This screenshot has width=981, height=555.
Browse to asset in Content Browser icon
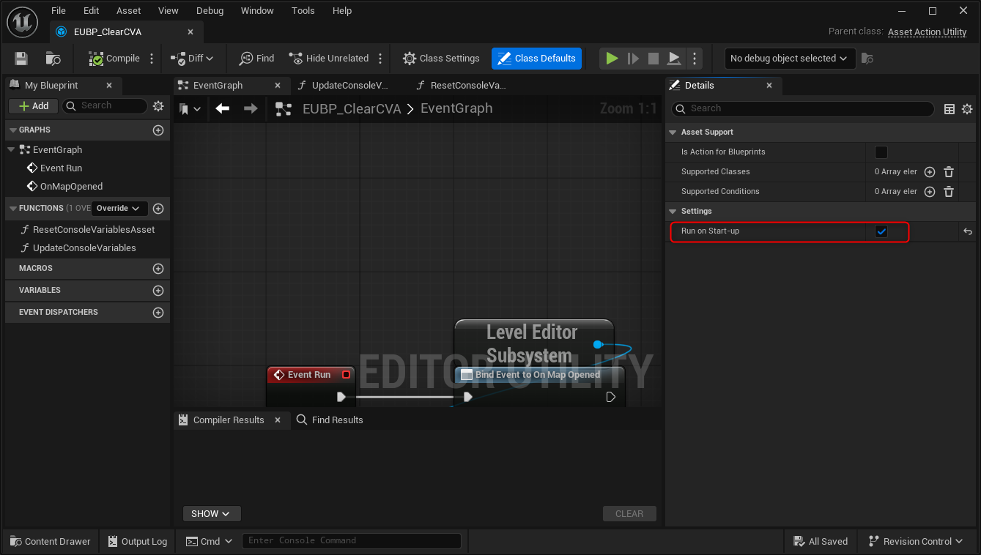pos(53,59)
